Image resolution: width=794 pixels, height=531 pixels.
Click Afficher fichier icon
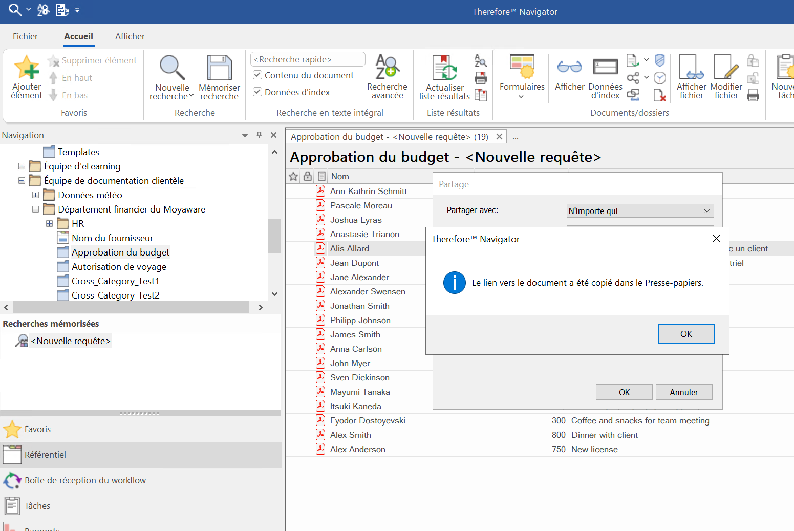point(691,68)
